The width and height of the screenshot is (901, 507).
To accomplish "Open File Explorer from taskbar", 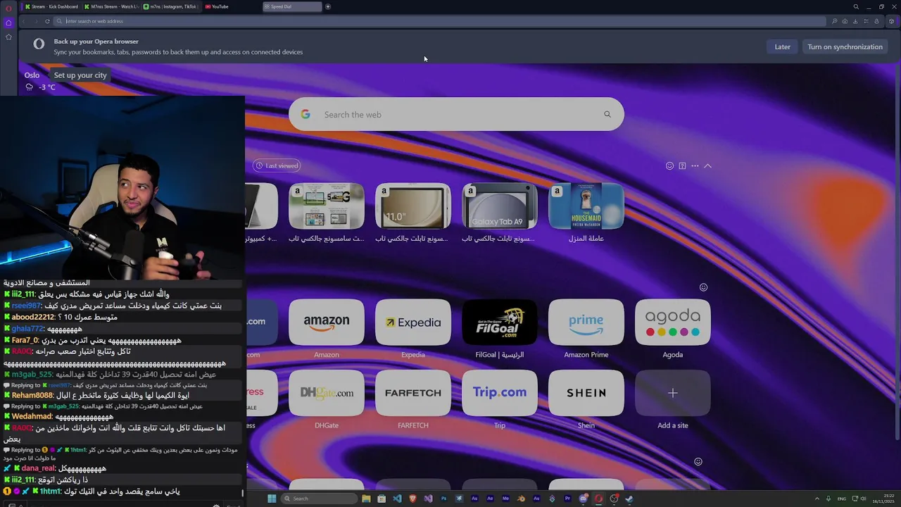I will pyautogui.click(x=366, y=499).
